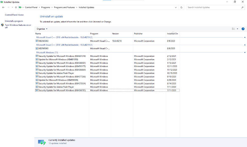Click Programs and Features breadcrumb
This screenshot has width=247, height=147.
pyautogui.click(x=64, y=7)
